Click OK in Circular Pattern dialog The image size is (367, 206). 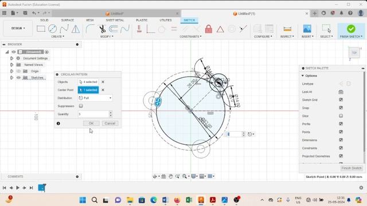pos(91,124)
